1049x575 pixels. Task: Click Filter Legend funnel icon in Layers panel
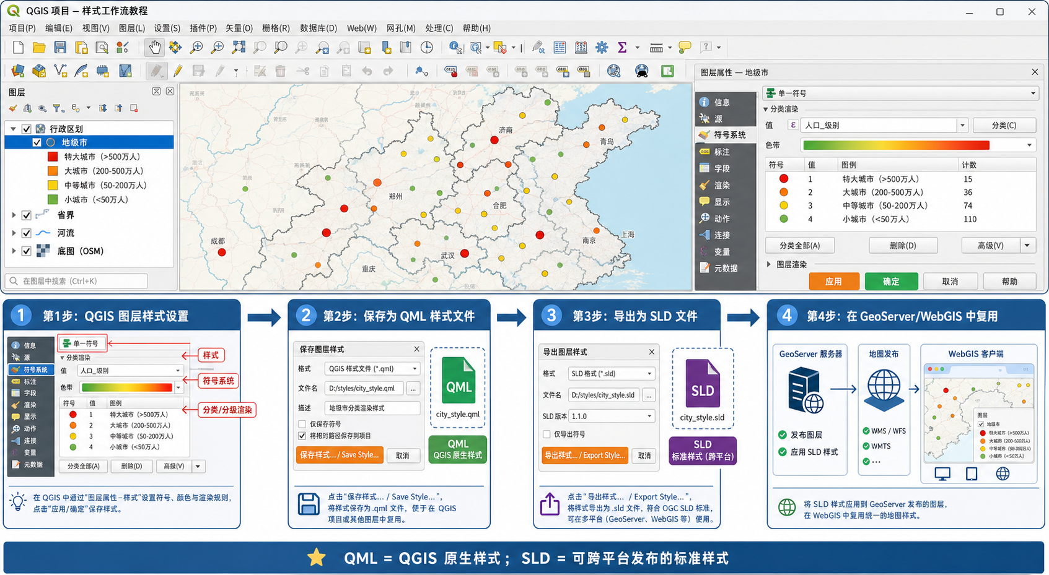pyautogui.click(x=58, y=108)
